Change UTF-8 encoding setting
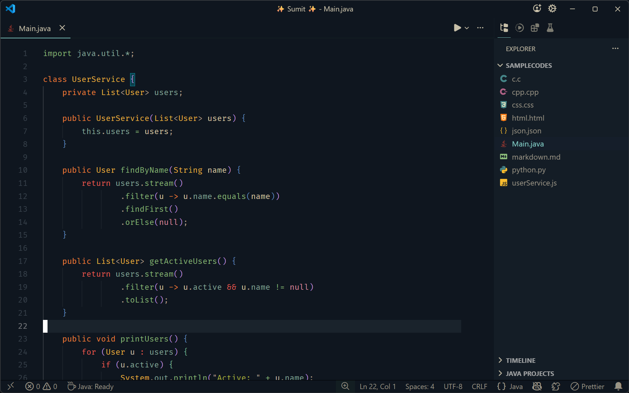The width and height of the screenshot is (629, 393). (x=453, y=386)
